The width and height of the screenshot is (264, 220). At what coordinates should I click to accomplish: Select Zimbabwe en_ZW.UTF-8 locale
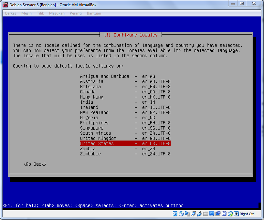point(125,154)
